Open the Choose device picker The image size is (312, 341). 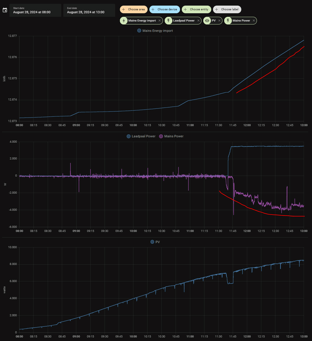pos(165,9)
